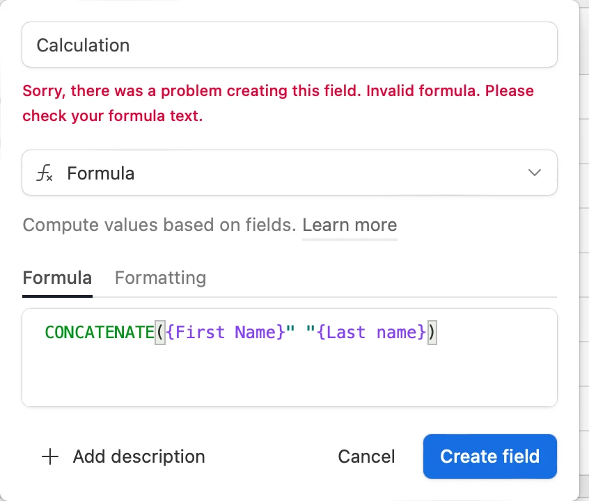Image resolution: width=589 pixels, height=501 pixels.
Task: Click the Create field button
Action: (x=490, y=456)
